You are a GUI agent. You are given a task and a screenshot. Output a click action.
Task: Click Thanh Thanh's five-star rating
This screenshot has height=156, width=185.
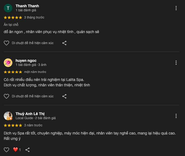coord(13,17)
